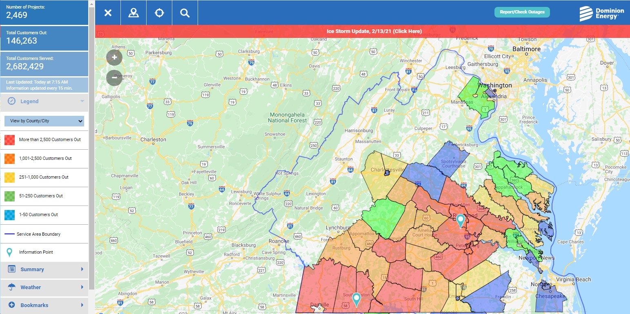Zoom in with the plus button
The height and width of the screenshot is (314, 630).
(x=114, y=57)
